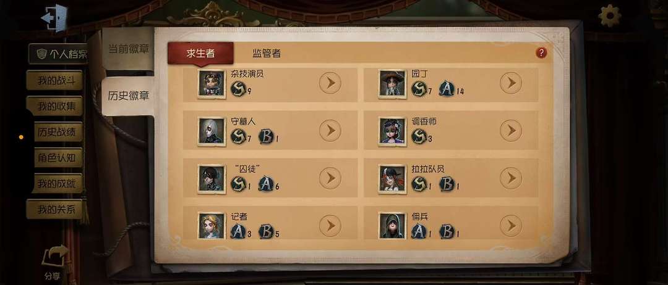668x285 pixels.
Task: Open the 我的战斗 menu button
Action: [54, 80]
